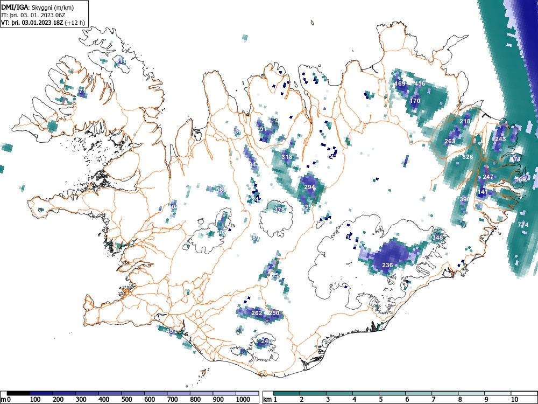Select the map value 456
Image resolution: width=538 pixels, height=404 pixels.
tap(420, 83)
